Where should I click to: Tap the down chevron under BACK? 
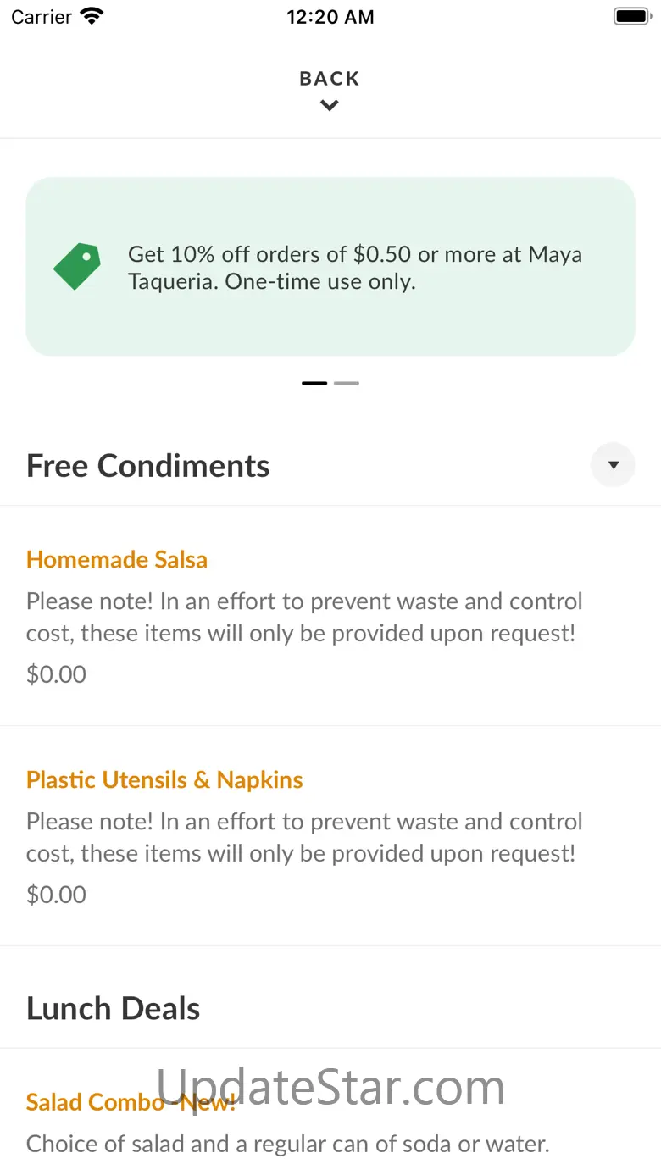click(330, 106)
